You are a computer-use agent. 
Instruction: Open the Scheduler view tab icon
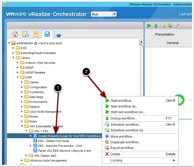point(25,34)
